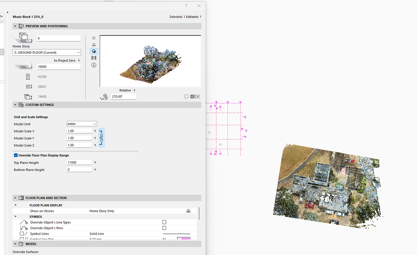
Task: Click the Override Object's Pens icon
Action: tap(24, 228)
